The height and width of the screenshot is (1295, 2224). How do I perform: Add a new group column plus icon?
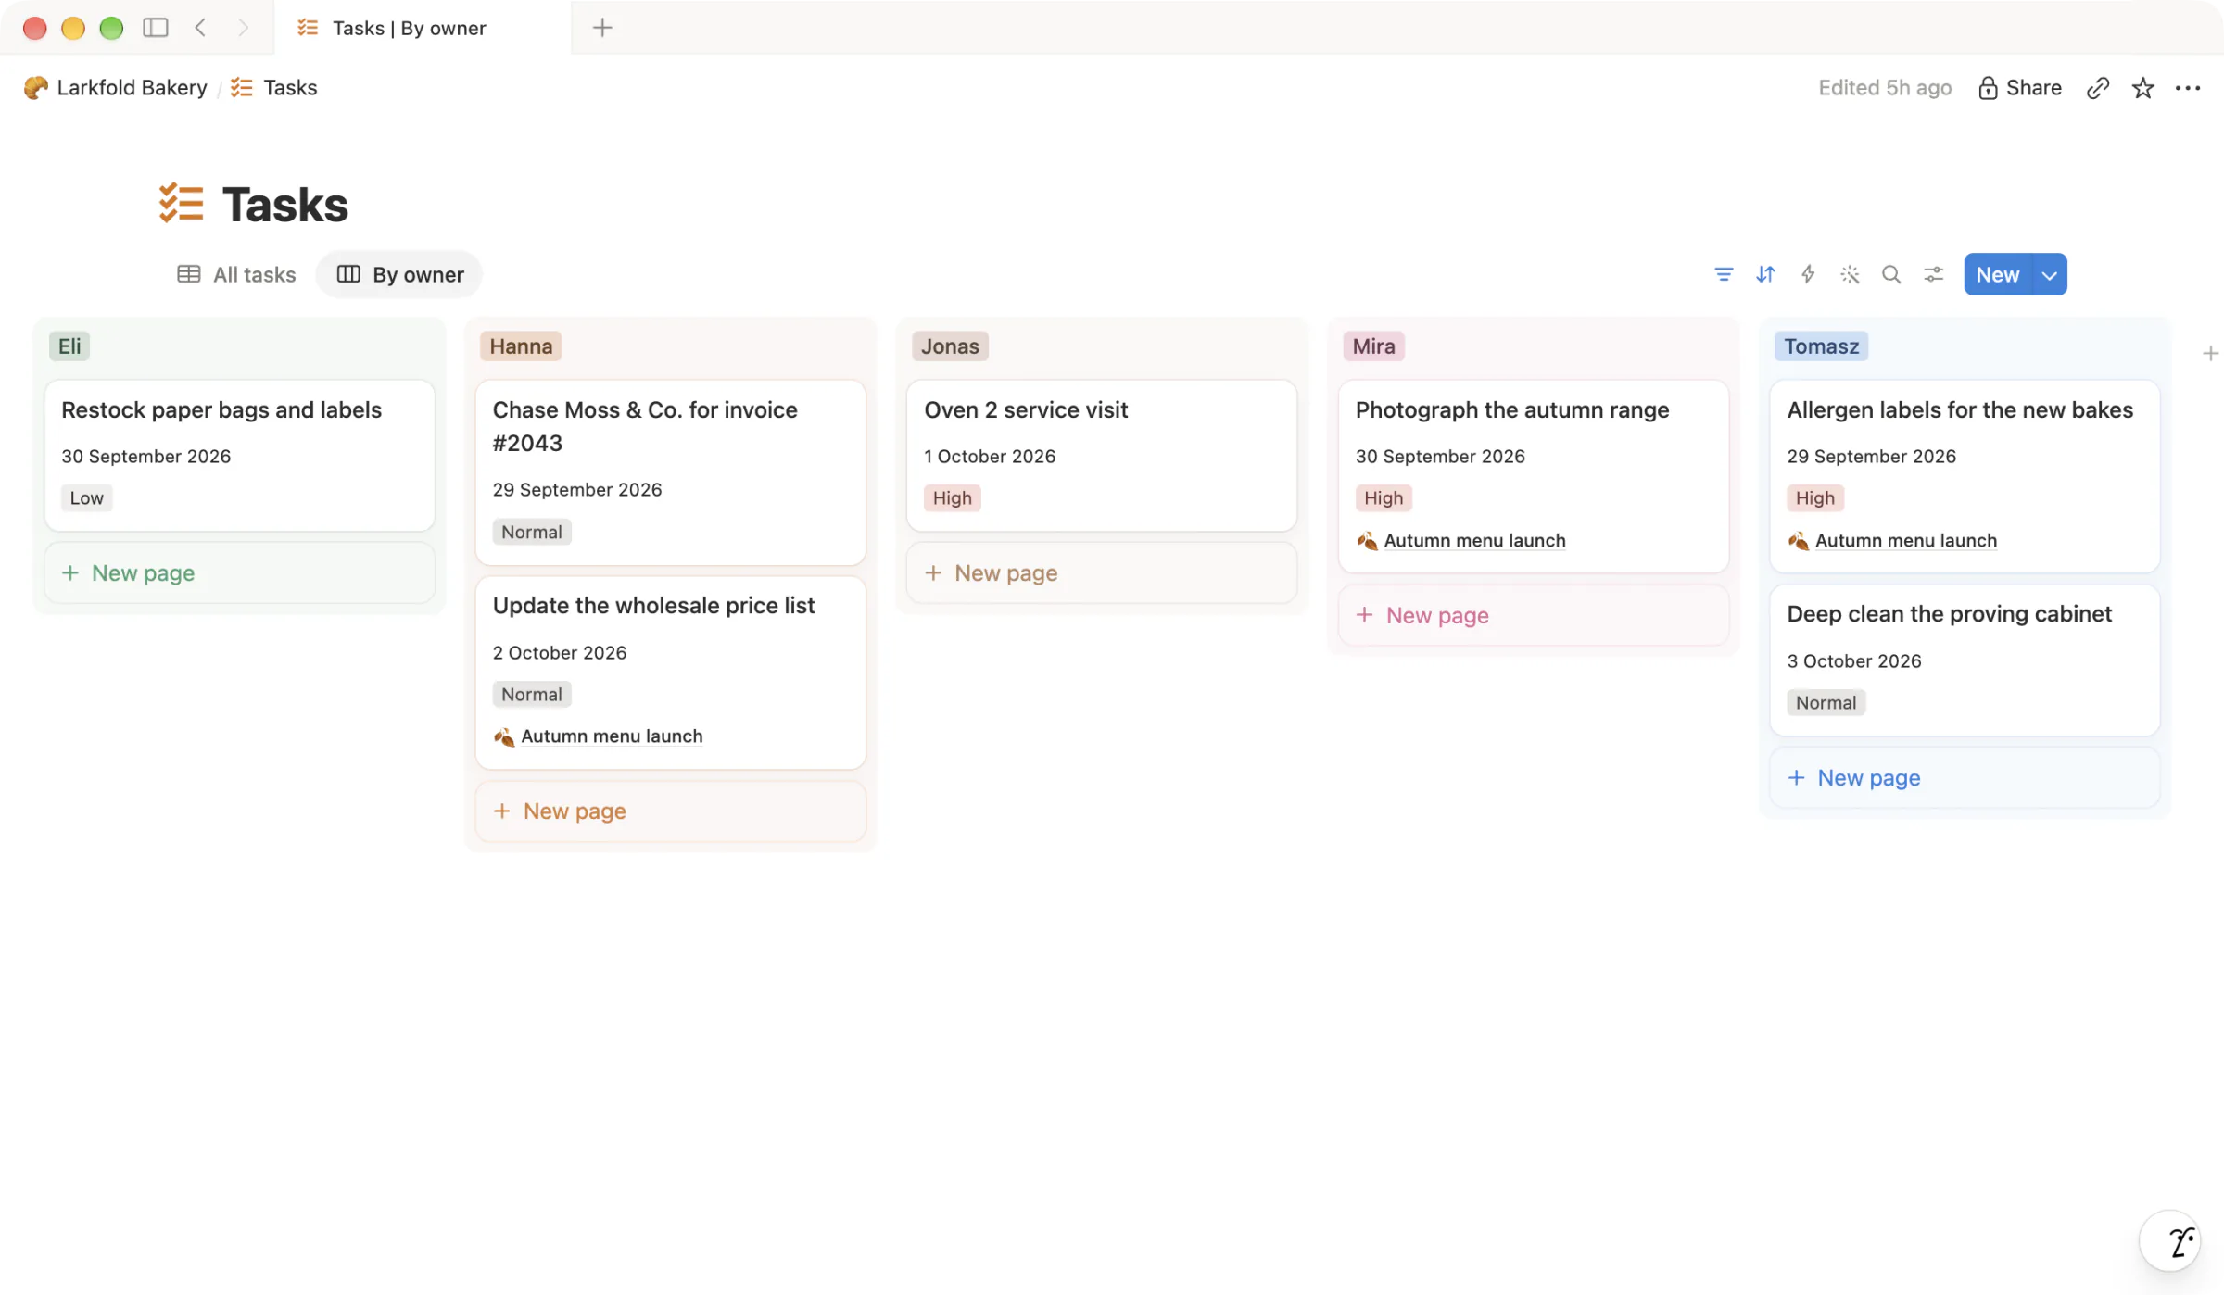(x=2210, y=353)
